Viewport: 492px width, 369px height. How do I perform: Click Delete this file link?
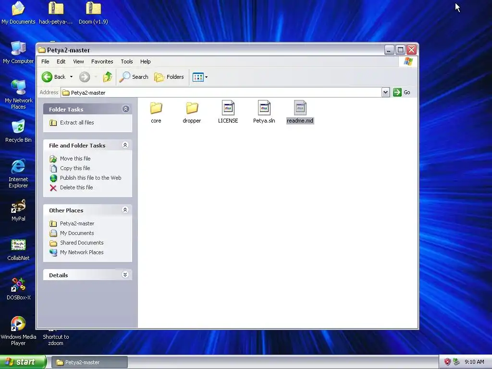(x=76, y=188)
